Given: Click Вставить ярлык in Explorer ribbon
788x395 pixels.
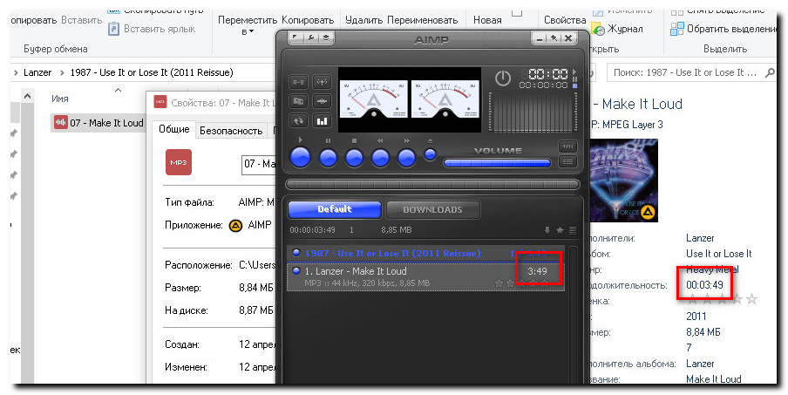Looking at the screenshot, I should pyautogui.click(x=153, y=29).
